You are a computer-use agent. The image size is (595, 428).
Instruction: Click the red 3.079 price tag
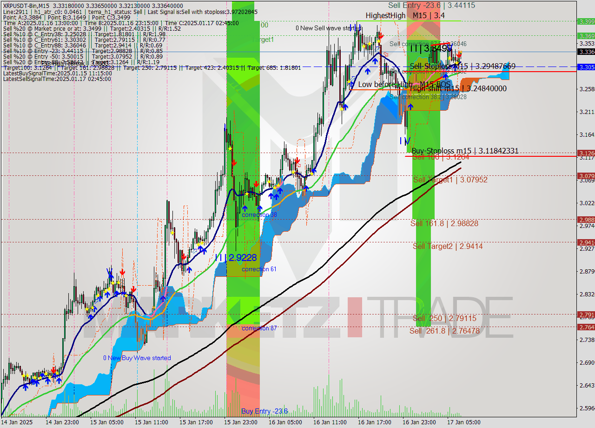[x=586, y=176]
